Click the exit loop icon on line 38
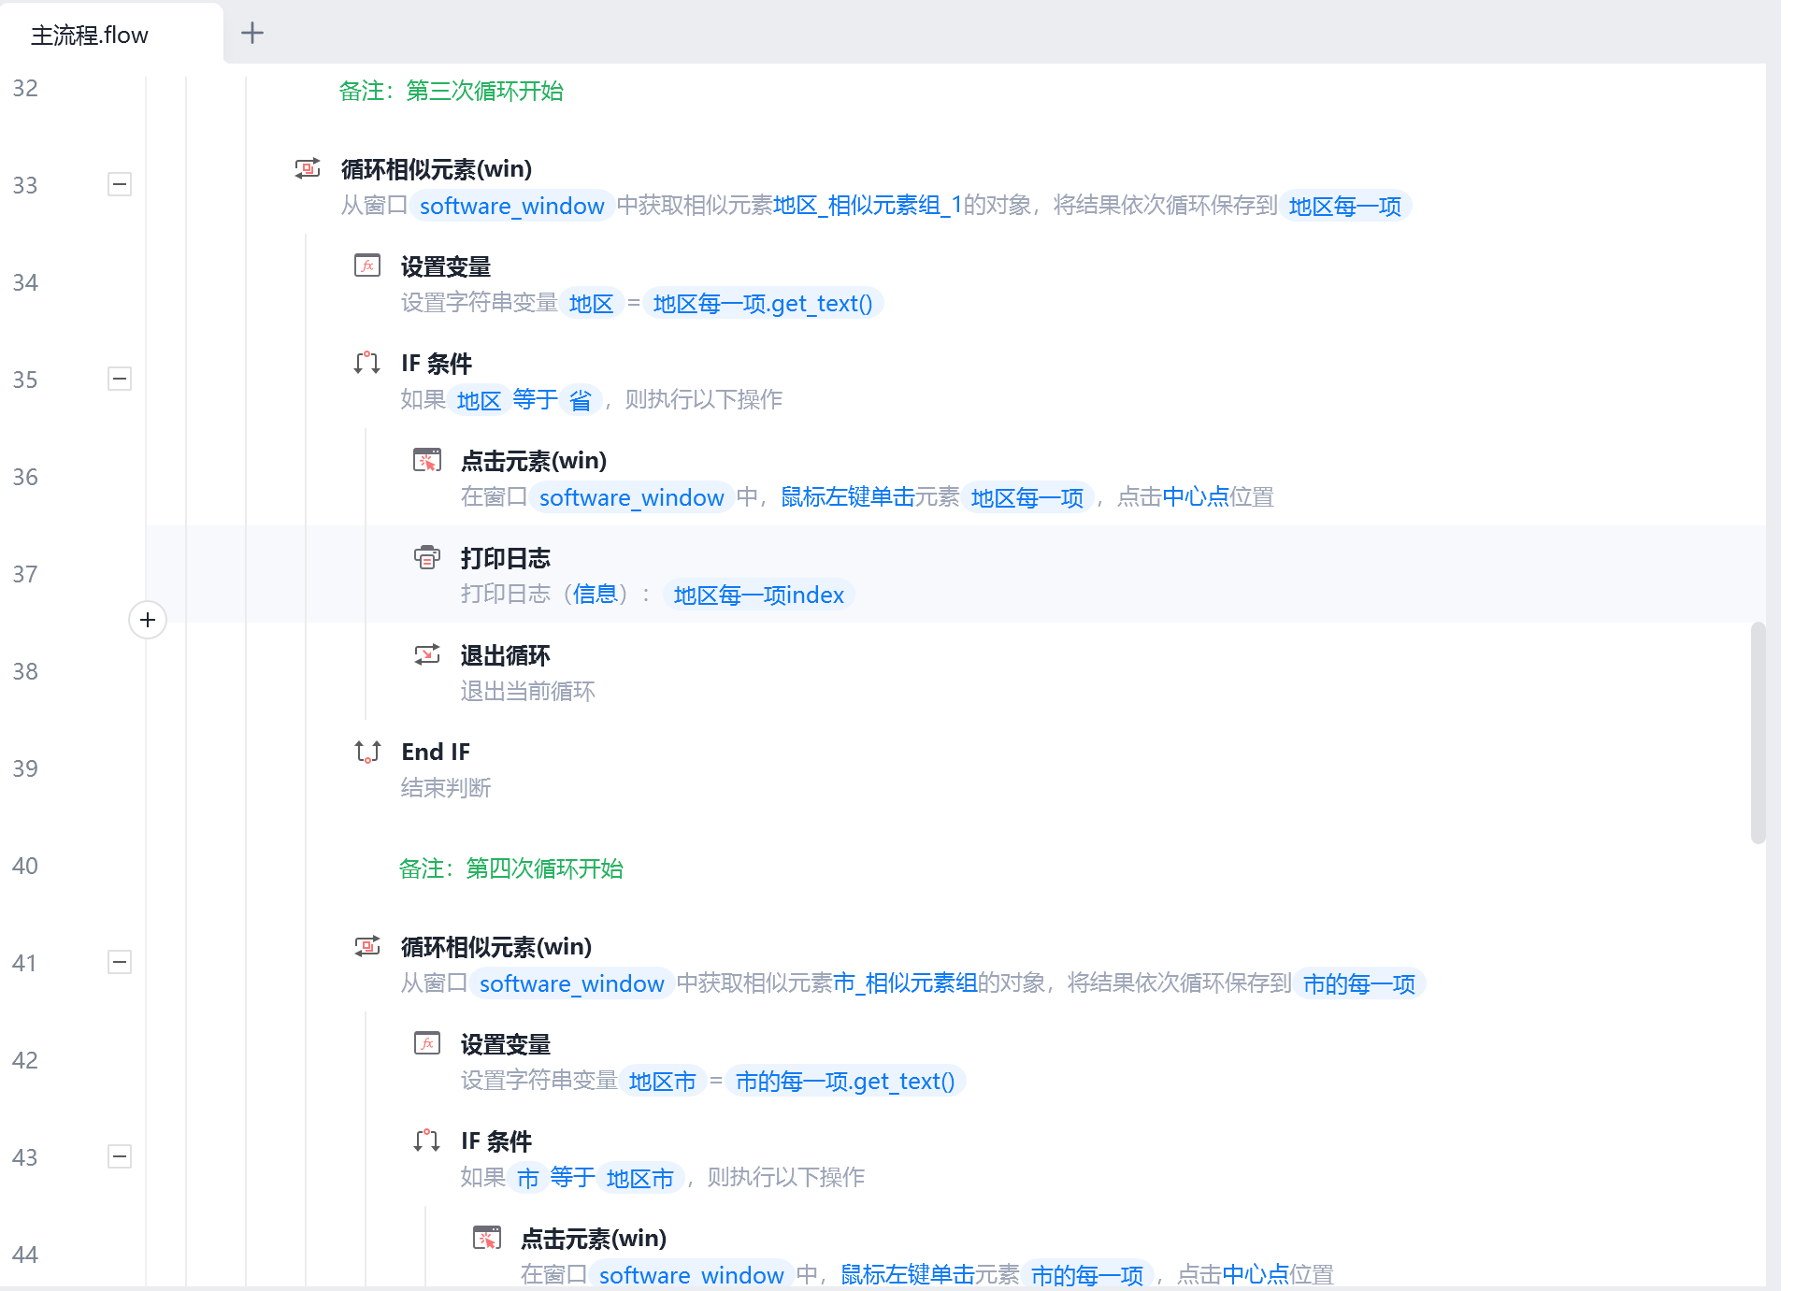This screenshot has height=1291, width=1809. [427, 654]
